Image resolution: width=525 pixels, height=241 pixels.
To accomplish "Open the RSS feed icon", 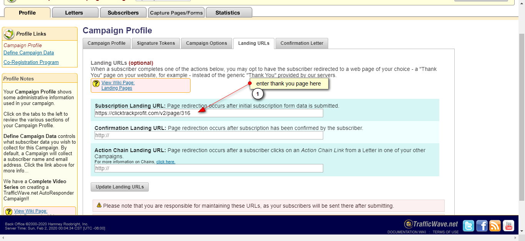I will coord(495,226).
